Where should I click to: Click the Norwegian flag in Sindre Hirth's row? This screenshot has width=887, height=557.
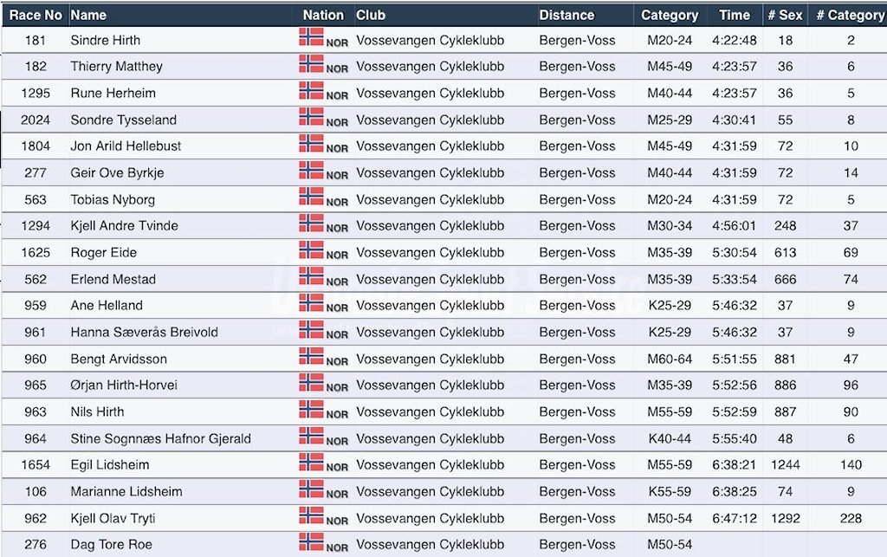pyautogui.click(x=311, y=36)
